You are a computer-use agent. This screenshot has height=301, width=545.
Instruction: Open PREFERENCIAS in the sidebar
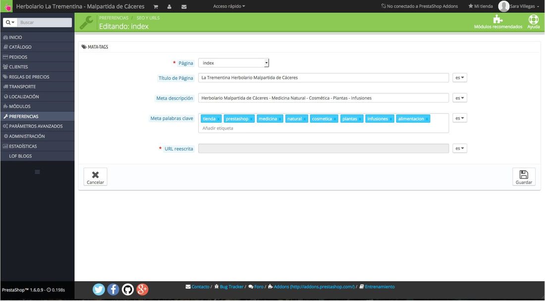pyautogui.click(x=37, y=117)
